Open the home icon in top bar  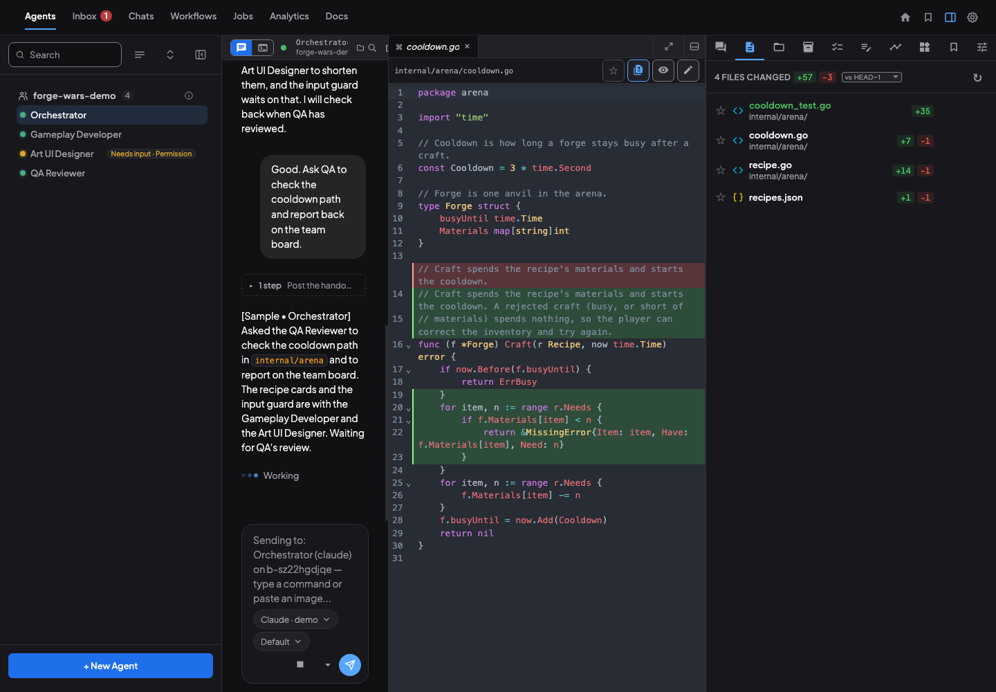click(905, 17)
